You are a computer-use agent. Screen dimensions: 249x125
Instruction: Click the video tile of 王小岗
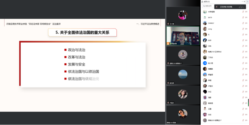tap(183, 16)
